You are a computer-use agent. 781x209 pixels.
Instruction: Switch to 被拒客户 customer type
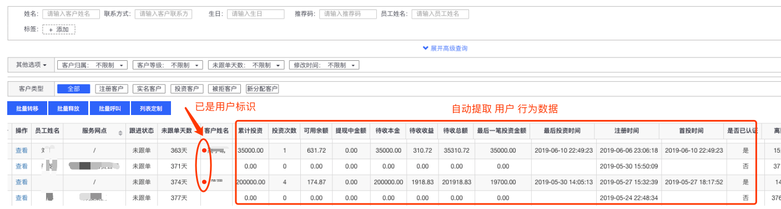click(224, 88)
